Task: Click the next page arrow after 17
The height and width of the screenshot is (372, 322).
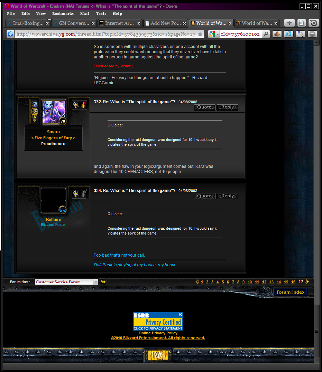Action: click(307, 282)
